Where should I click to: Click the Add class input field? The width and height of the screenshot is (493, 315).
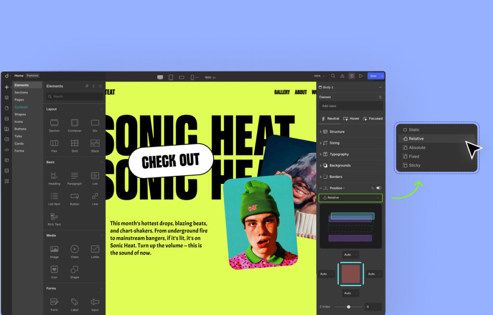click(x=350, y=106)
